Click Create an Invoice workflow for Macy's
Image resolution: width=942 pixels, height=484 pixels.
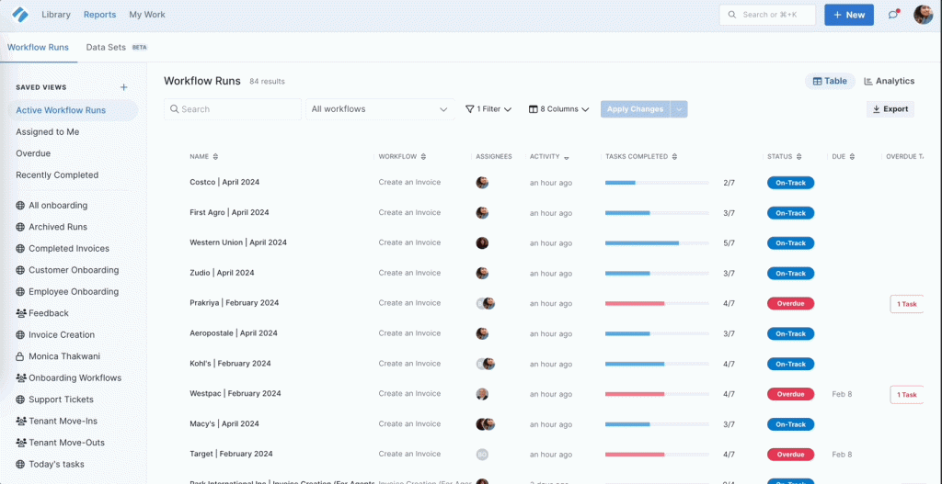[x=409, y=424]
